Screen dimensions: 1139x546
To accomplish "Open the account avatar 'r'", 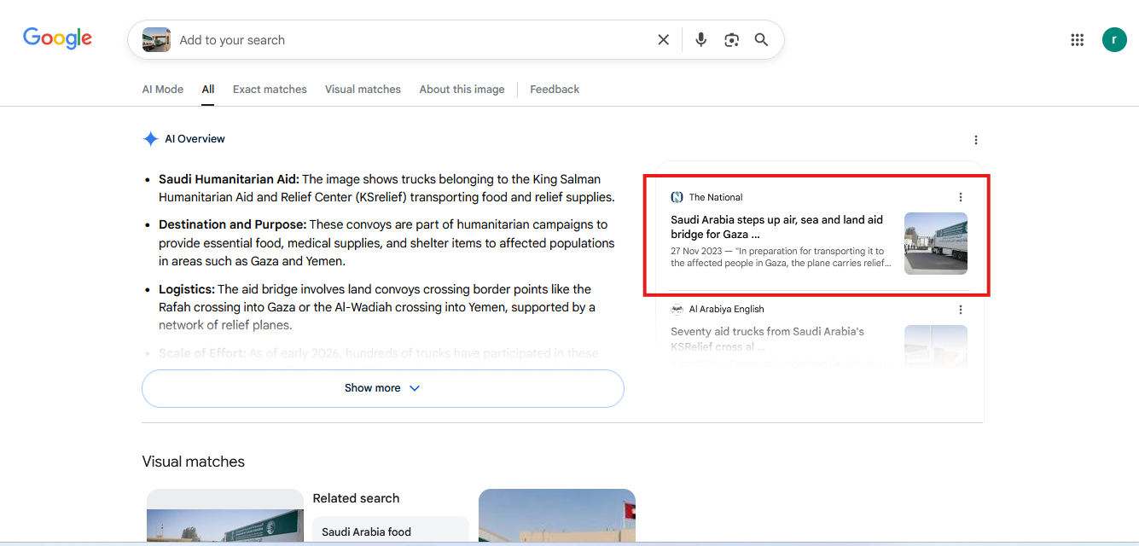I will pos(1114,40).
